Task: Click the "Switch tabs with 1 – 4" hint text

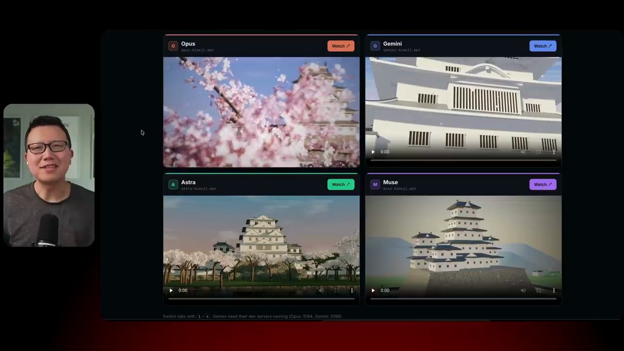Action: click(x=186, y=316)
